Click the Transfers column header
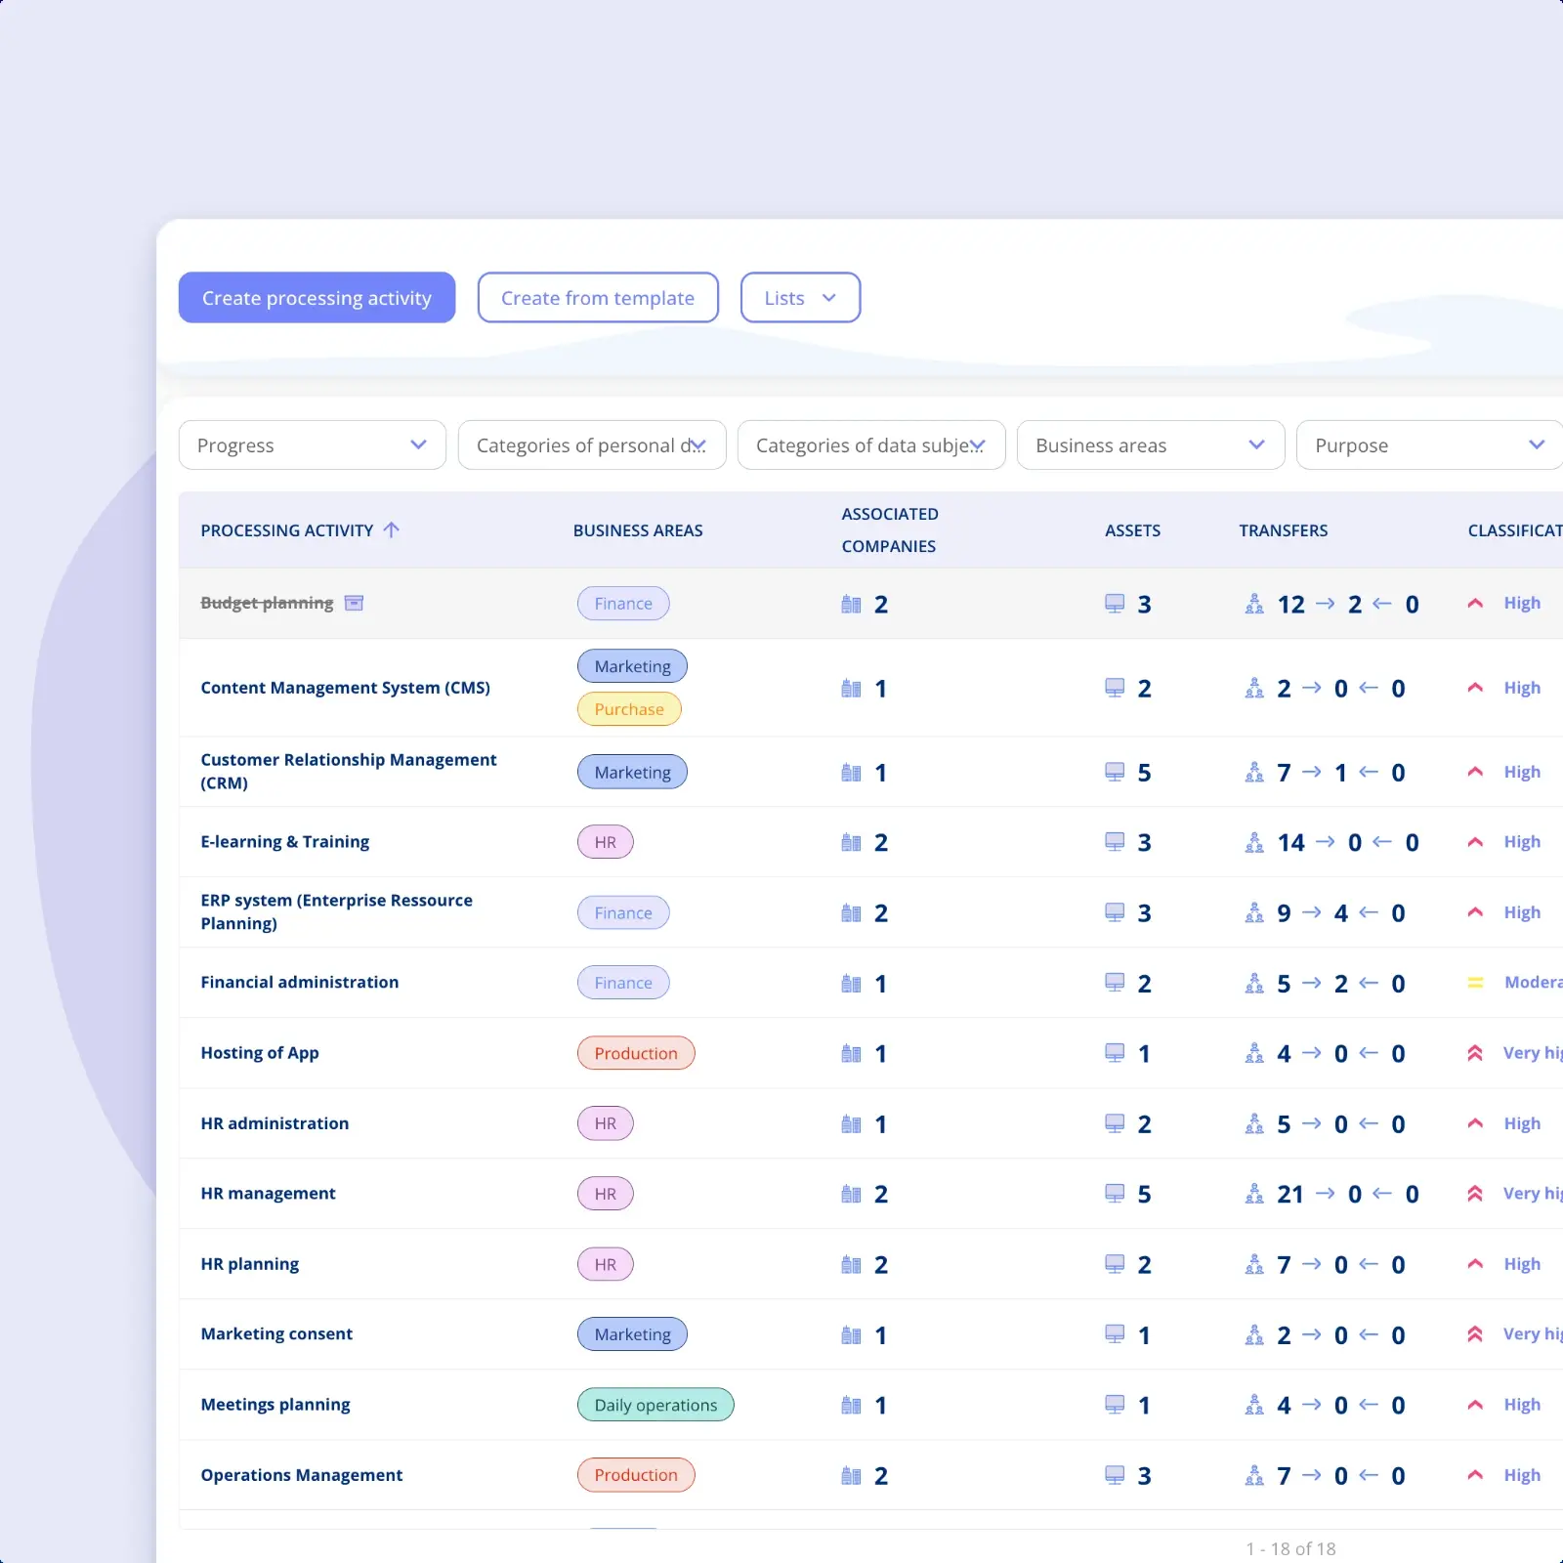The height and width of the screenshot is (1563, 1563). click(x=1283, y=530)
